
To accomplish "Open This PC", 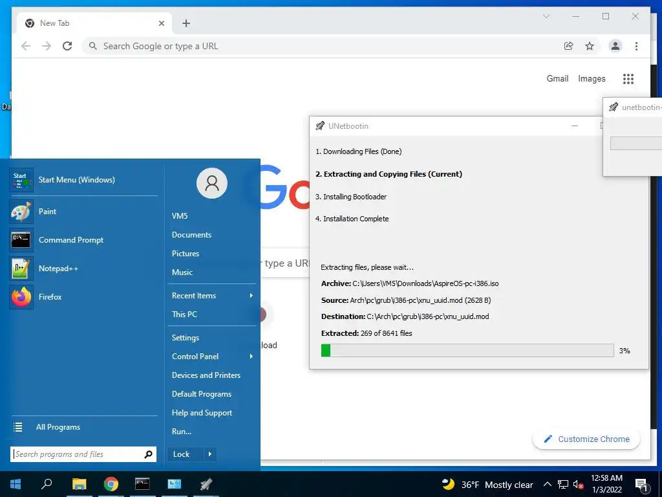I will click(184, 314).
